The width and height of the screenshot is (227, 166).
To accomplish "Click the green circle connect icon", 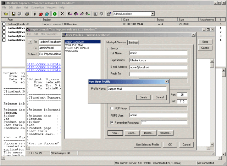I will pyautogui.click(x=54, y=14).
